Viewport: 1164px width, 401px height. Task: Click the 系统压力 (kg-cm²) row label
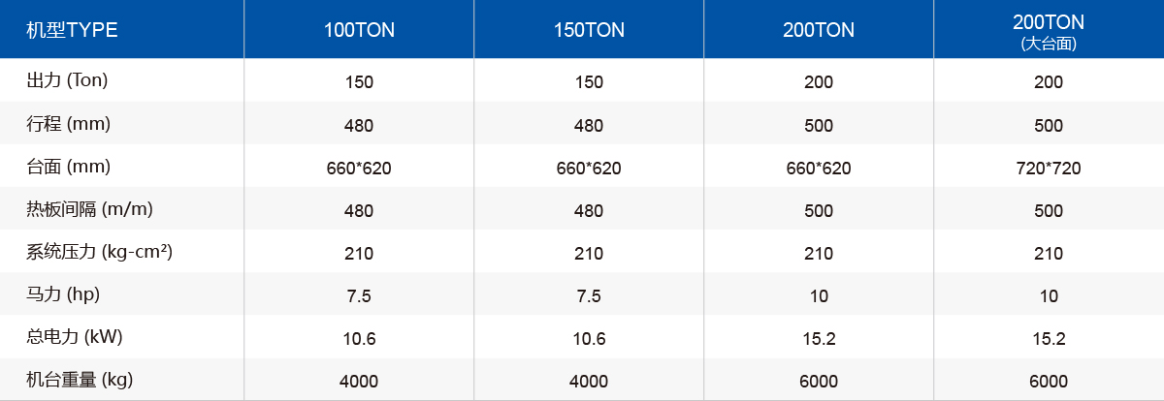point(99,252)
